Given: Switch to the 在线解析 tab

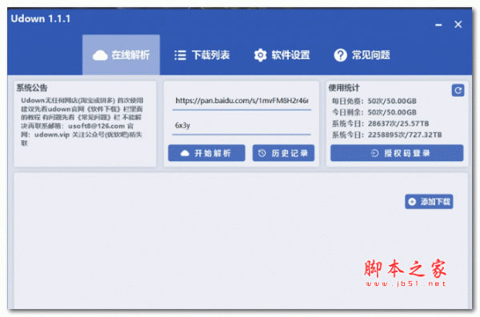Looking at the screenshot, I should coord(121,54).
